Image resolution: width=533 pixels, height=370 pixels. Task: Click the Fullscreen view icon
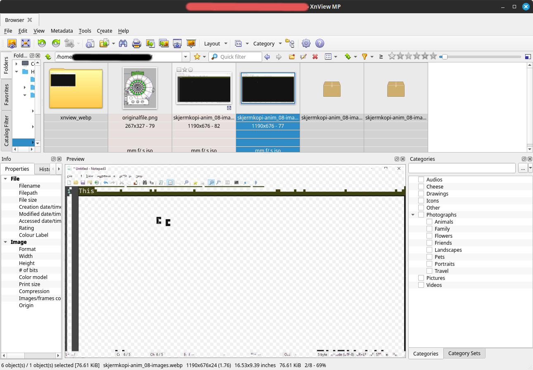pos(25,43)
